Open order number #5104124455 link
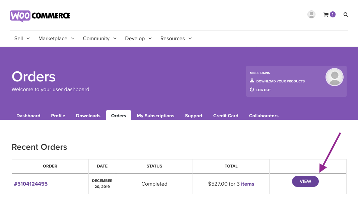Screen dimensions: 358x199 tap(31, 184)
